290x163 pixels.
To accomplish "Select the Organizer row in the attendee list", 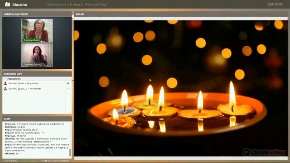I will [37, 83].
